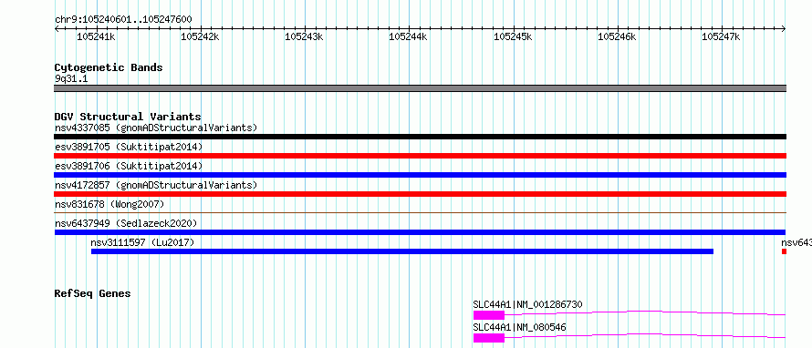
Task: Click the 105246k ruler tick label
Action: click(x=617, y=36)
